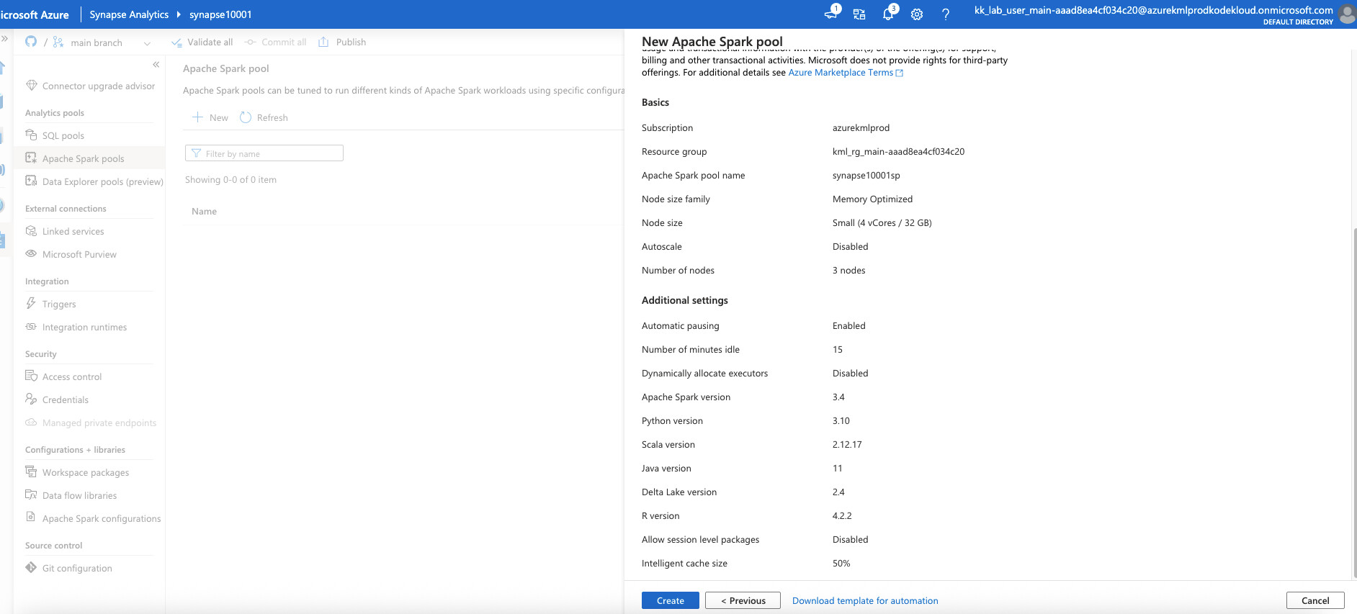Click Synapse Analytics breadcrumb

(x=129, y=14)
